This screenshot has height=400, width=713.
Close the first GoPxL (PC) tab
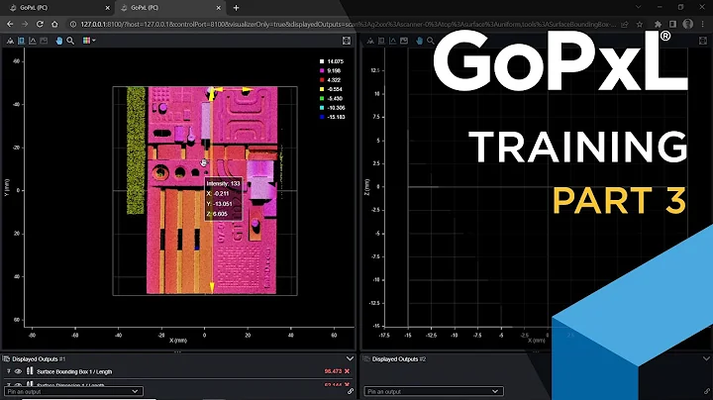click(x=107, y=8)
